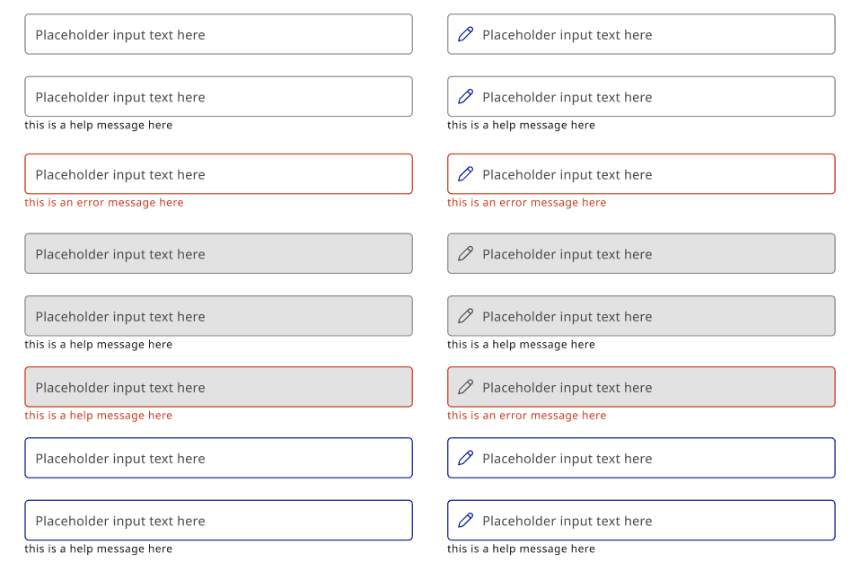Click left red-bordered gray input with red help message
Screen dimensions: 853x571
point(219,387)
